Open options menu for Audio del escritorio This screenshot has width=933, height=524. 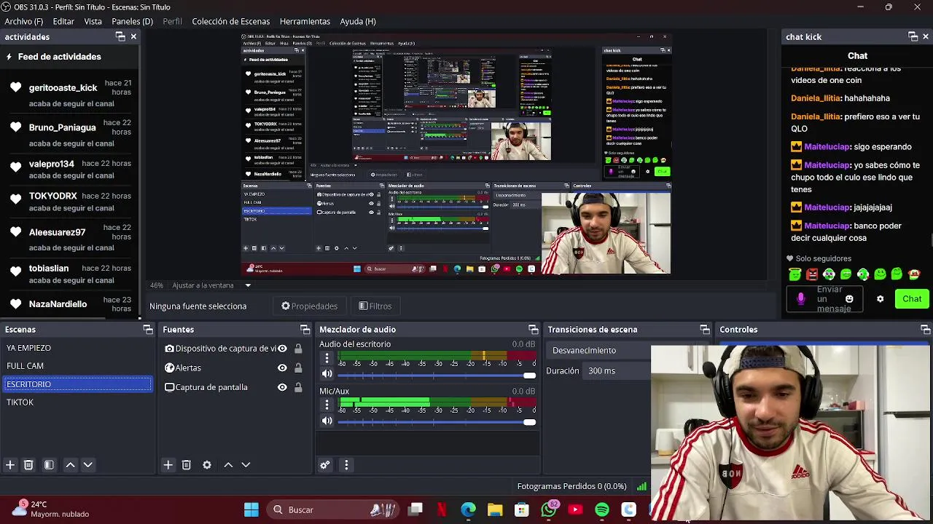[x=327, y=358]
